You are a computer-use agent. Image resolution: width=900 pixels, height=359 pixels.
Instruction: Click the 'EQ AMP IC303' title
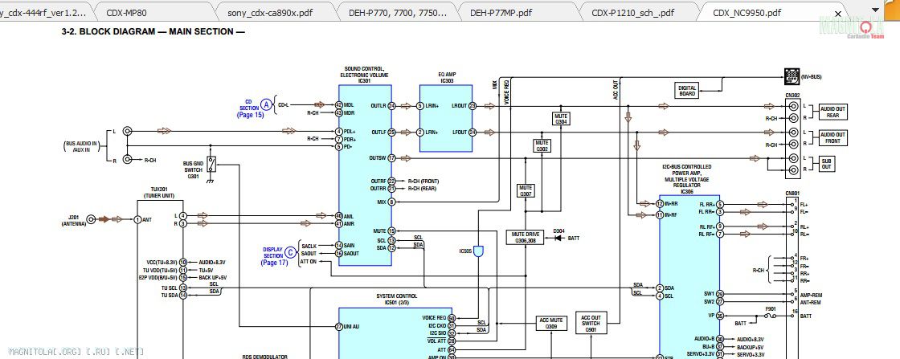pyautogui.click(x=447, y=78)
